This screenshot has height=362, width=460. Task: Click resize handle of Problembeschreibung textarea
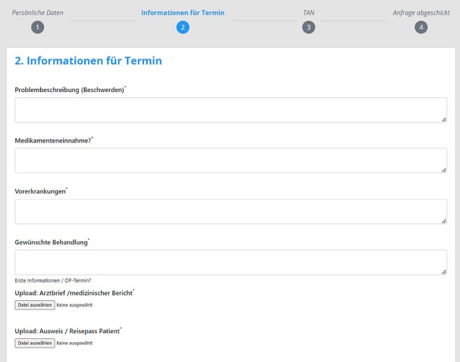[x=444, y=120]
